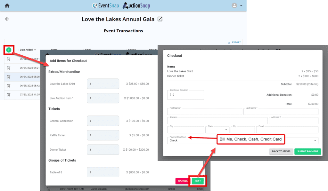Sort by the Date Added column header
This screenshot has width=328, height=191.
[26, 50]
